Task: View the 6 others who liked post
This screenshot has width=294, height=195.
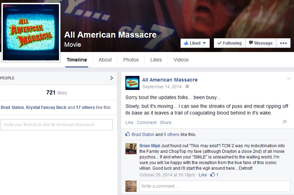Action: [171, 135]
